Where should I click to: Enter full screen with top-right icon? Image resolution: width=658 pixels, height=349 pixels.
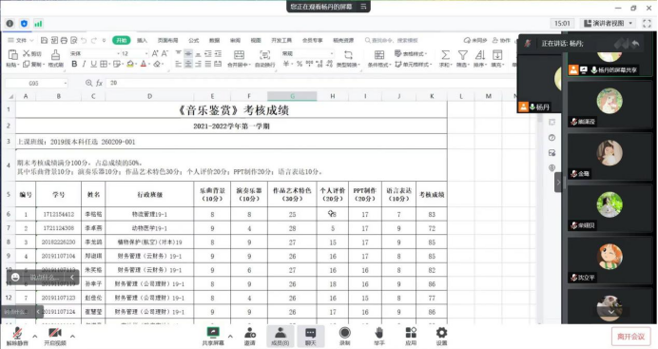pos(647,24)
